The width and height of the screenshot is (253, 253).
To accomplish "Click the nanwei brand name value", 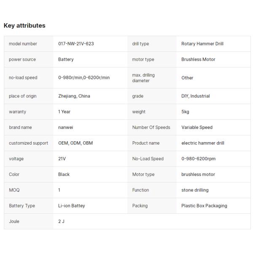I will 65,127.
